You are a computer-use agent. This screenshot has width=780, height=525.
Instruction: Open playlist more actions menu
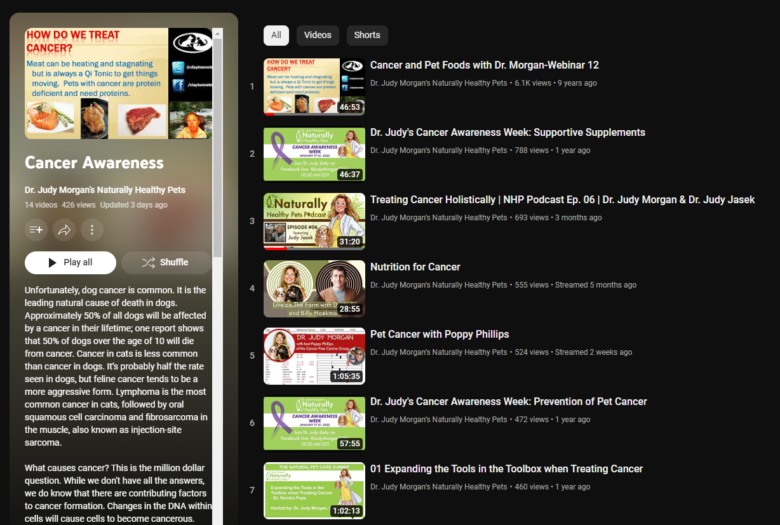point(92,230)
